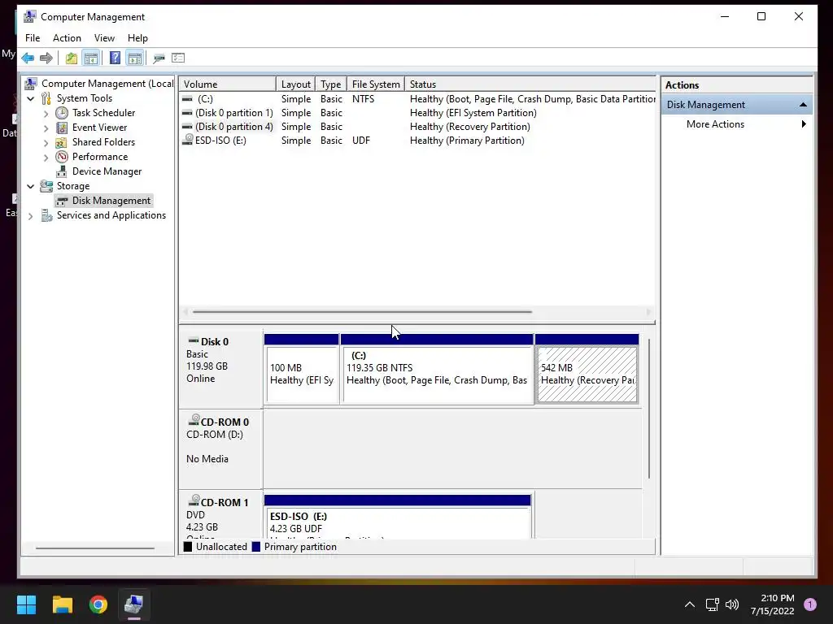
Task: Launch Google Chrome from the taskbar
Action: 98,604
